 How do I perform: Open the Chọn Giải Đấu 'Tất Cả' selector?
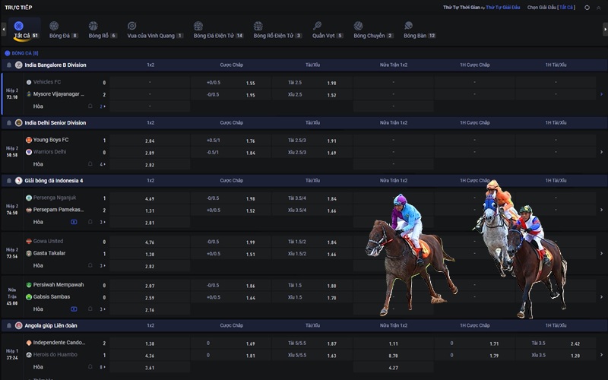pyautogui.click(x=566, y=7)
